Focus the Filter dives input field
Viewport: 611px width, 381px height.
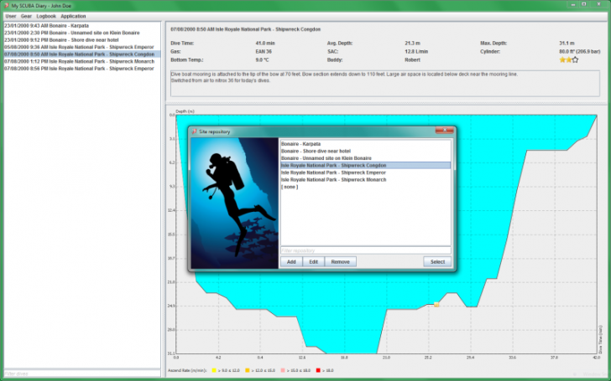tap(82, 373)
